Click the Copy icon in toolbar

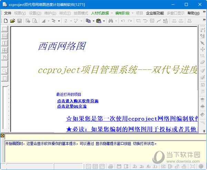point(88,21)
